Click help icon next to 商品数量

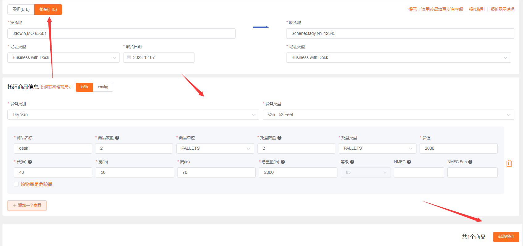tap(117, 138)
